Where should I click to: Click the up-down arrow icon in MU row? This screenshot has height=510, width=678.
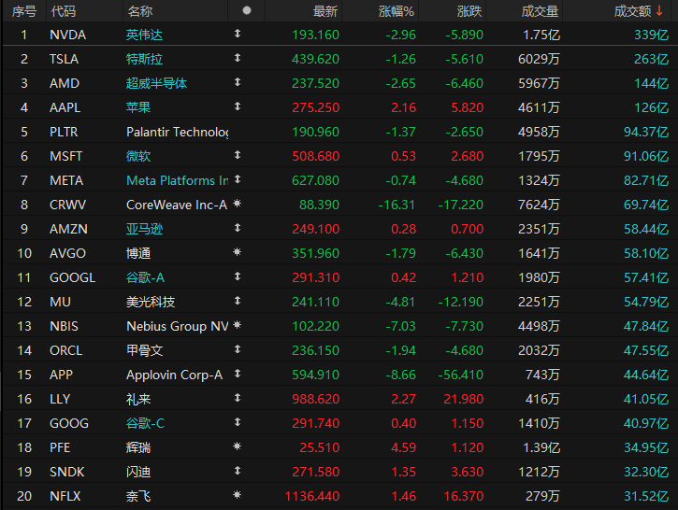tap(238, 300)
